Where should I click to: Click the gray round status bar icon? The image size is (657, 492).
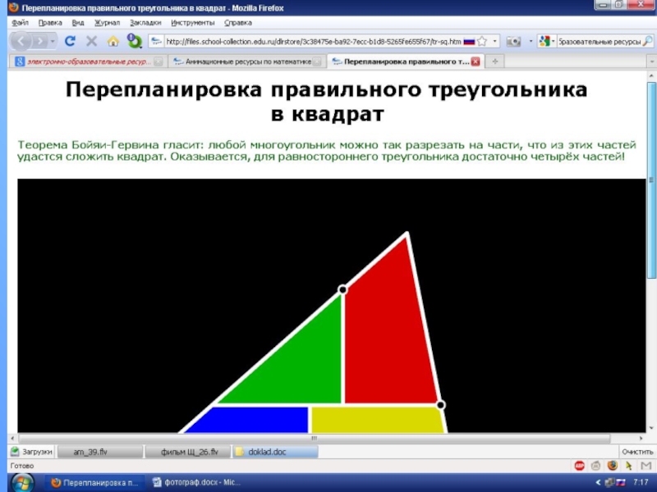tap(595, 465)
